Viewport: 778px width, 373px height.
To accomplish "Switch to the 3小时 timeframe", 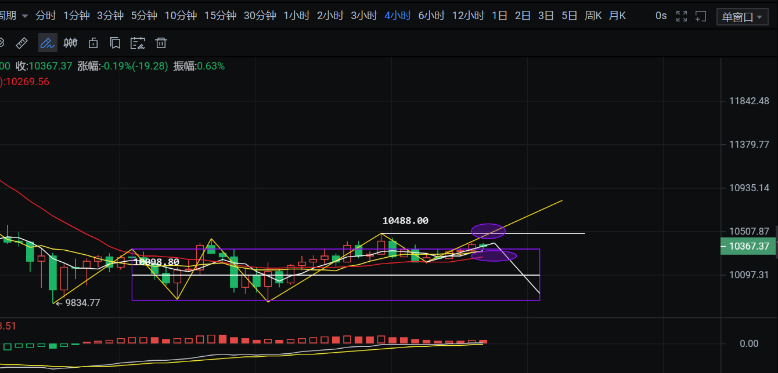I will click(364, 16).
